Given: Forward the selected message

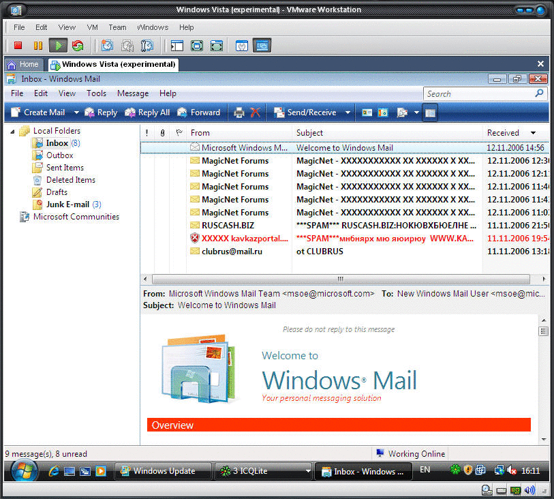Looking at the screenshot, I should 198,112.
